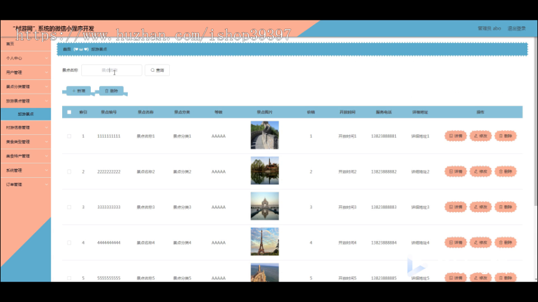Check the checkbox for row 1111111111
The width and height of the screenshot is (538, 302).
pyautogui.click(x=69, y=136)
